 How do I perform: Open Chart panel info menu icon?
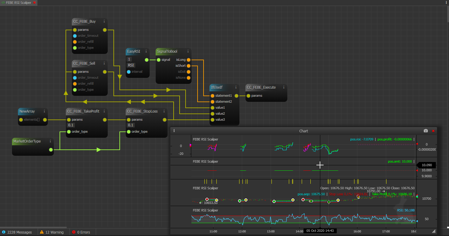(174, 131)
